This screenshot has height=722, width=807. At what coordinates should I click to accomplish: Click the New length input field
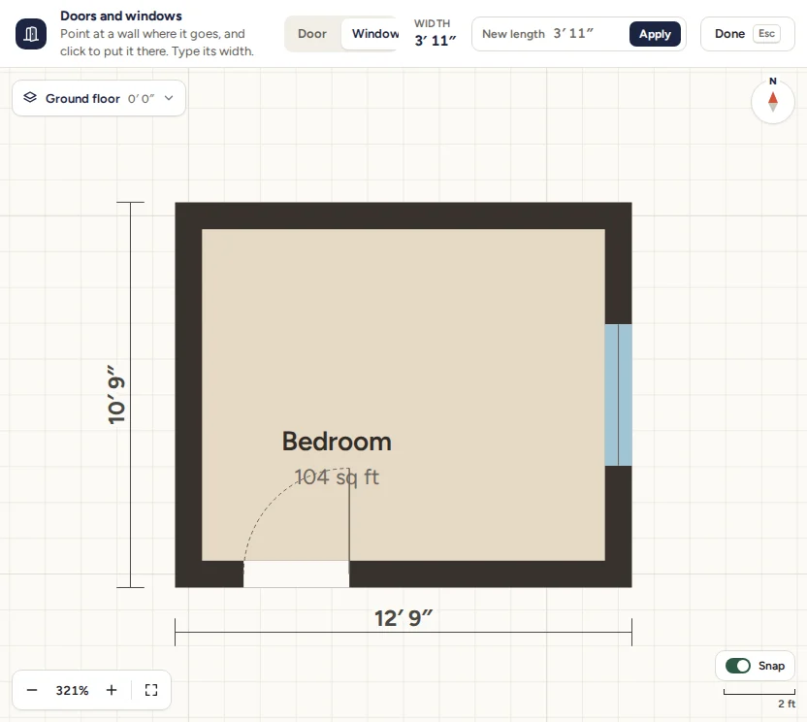point(550,34)
